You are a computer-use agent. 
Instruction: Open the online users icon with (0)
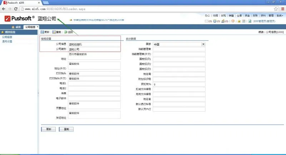223,21
